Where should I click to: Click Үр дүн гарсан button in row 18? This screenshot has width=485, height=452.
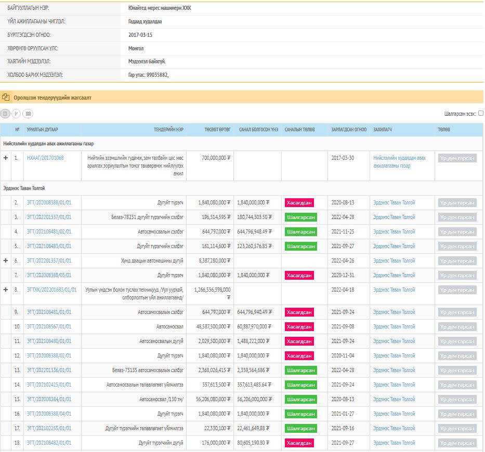tap(457, 443)
